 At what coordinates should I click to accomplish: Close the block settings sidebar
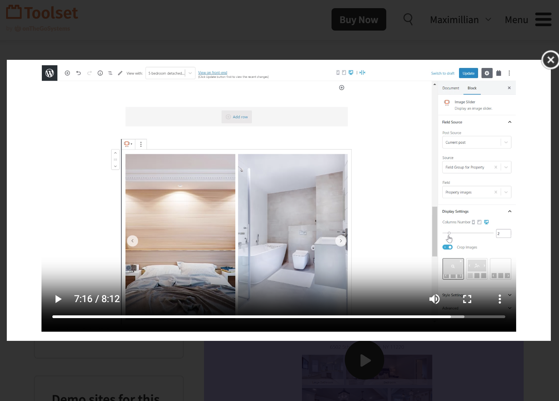pyautogui.click(x=509, y=88)
